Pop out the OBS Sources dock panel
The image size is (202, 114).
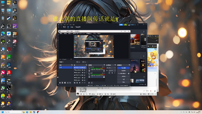(x=86, y=65)
